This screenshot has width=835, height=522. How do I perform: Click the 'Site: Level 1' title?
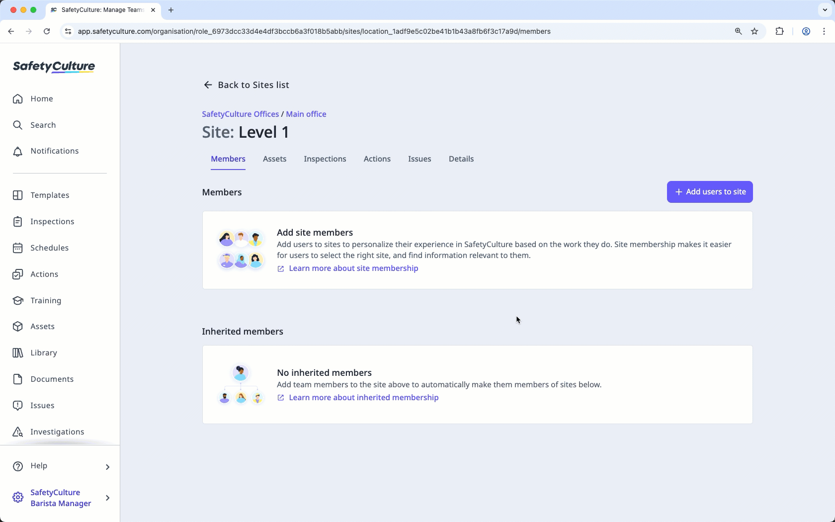[246, 132]
